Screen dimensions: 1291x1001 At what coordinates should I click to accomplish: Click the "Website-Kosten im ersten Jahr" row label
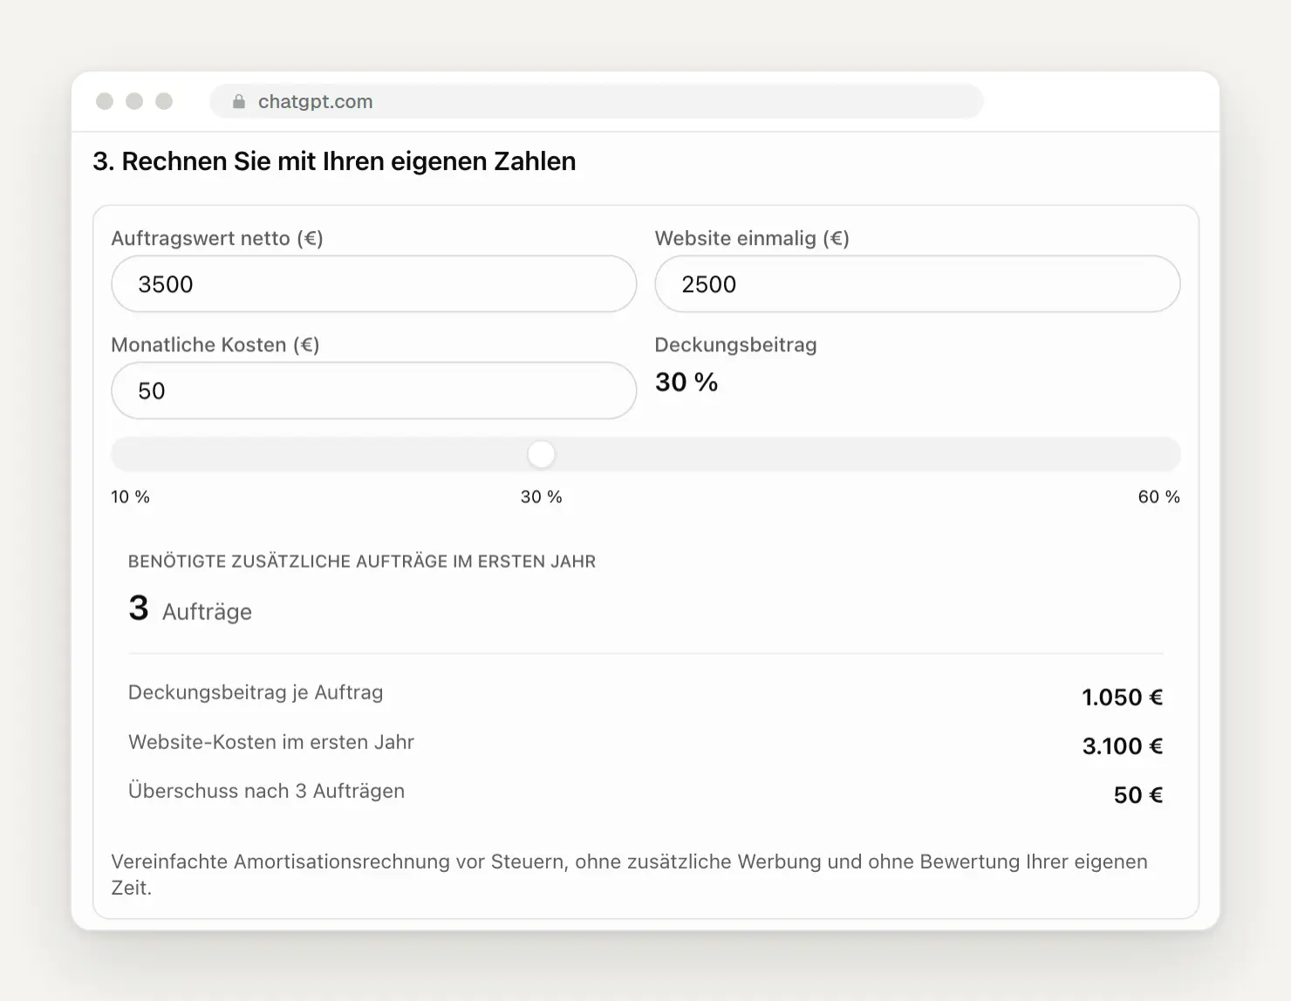[271, 742]
